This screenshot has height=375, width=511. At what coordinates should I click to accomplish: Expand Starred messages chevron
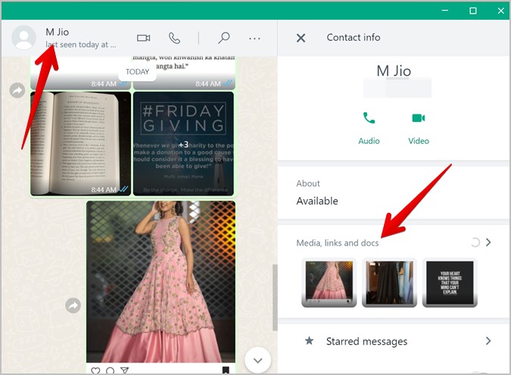point(488,341)
